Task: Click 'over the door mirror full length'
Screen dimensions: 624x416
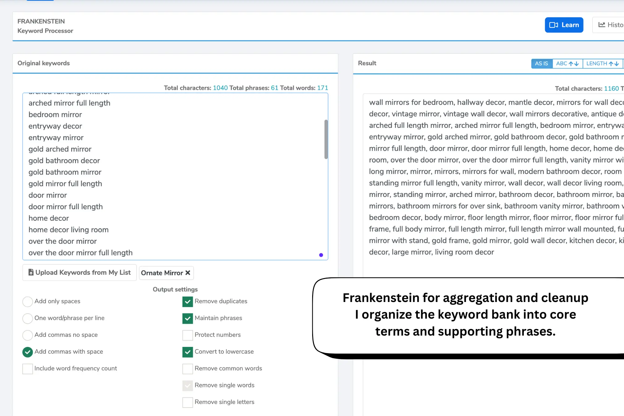Action: click(x=80, y=253)
